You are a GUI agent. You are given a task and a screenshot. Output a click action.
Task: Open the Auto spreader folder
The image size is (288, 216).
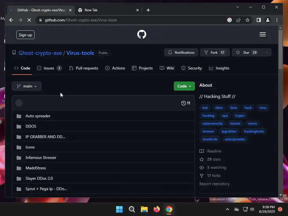(38, 116)
